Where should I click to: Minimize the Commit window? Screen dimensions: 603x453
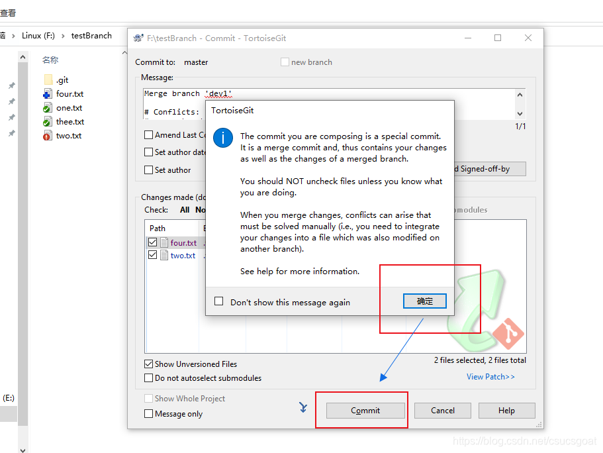[468, 38]
